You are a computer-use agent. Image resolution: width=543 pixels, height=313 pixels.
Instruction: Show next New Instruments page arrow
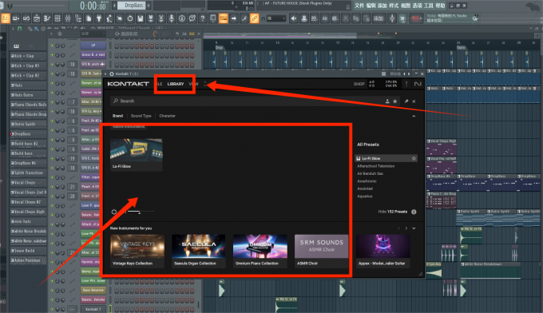[x=406, y=228]
